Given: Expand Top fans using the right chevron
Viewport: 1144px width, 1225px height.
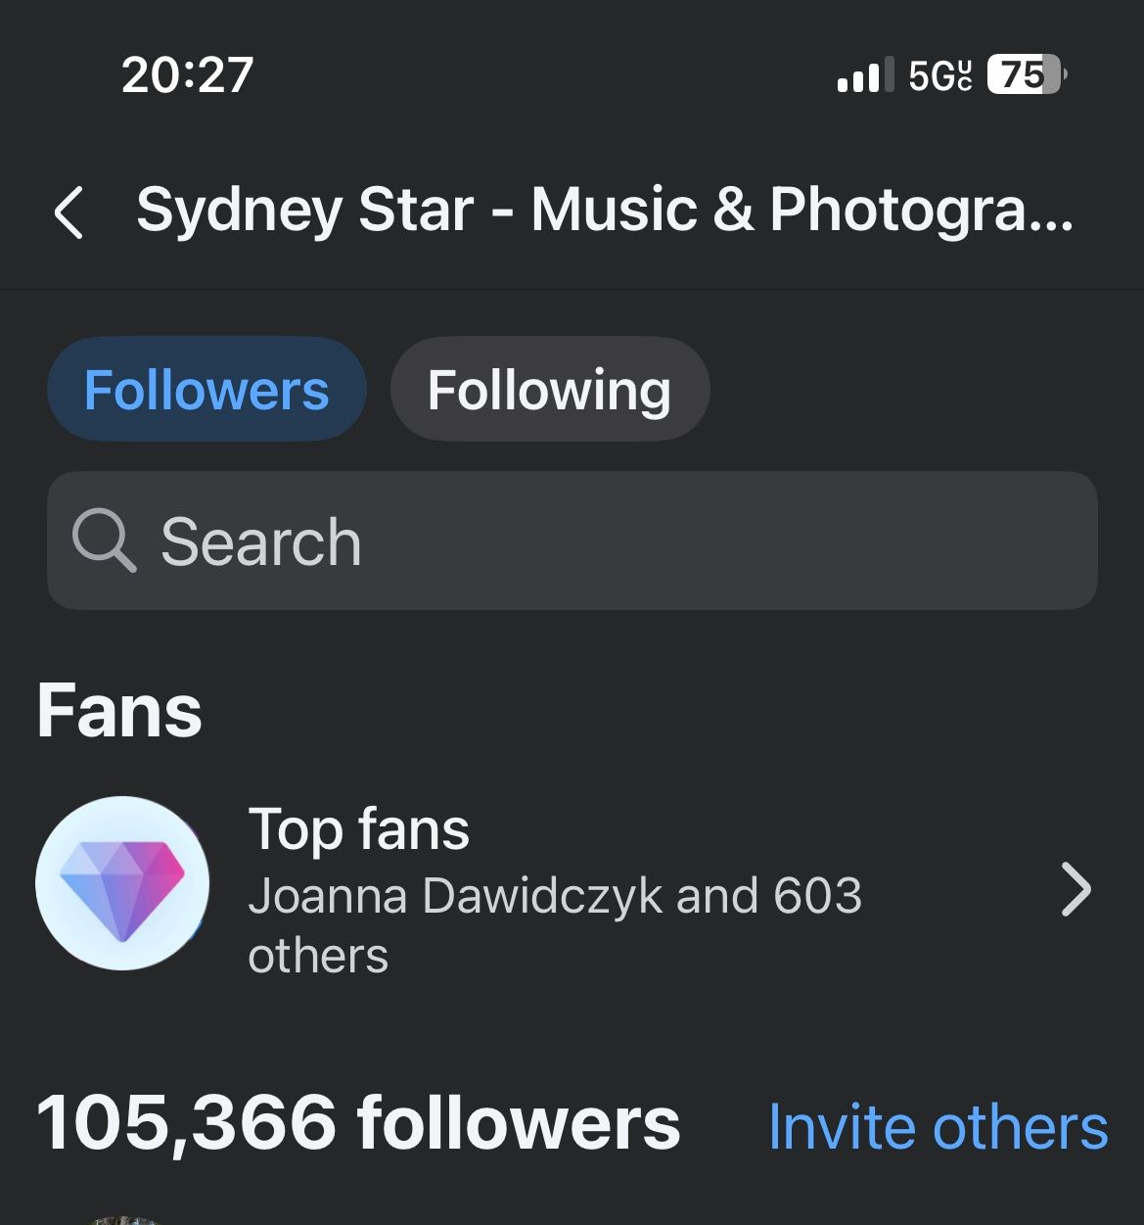Looking at the screenshot, I should (1075, 889).
